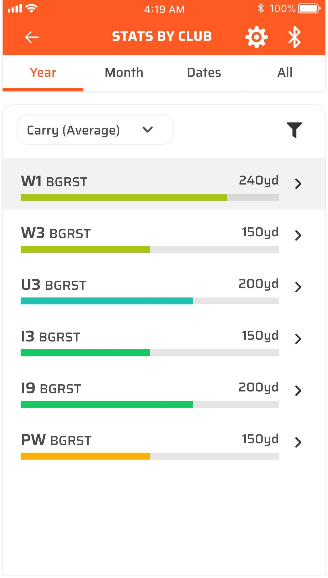This screenshot has height=578, width=328.
Task: Tap the W1 BGRST club label
Action: click(54, 182)
